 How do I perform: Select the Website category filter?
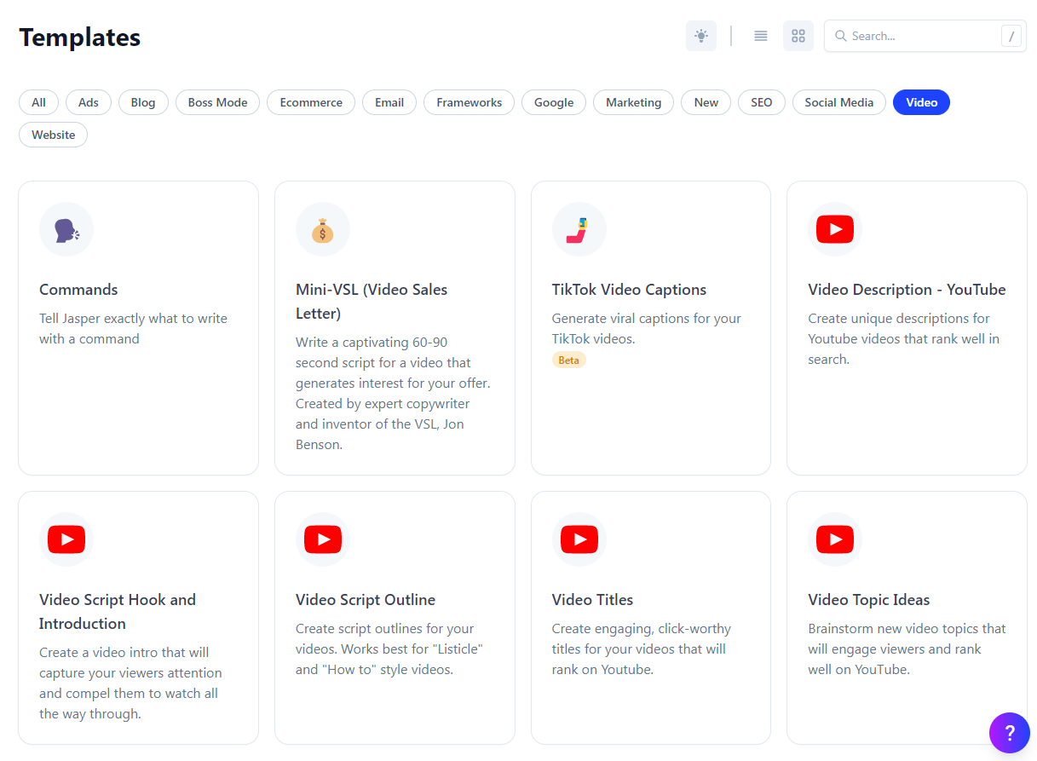click(x=53, y=135)
